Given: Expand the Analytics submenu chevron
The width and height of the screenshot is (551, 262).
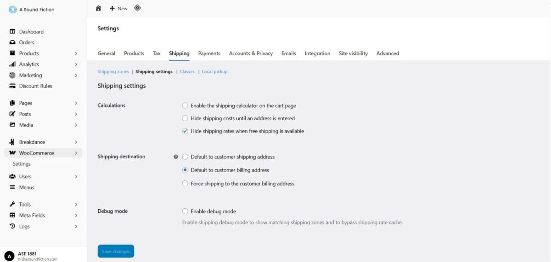Looking at the screenshot, I should (76, 65).
